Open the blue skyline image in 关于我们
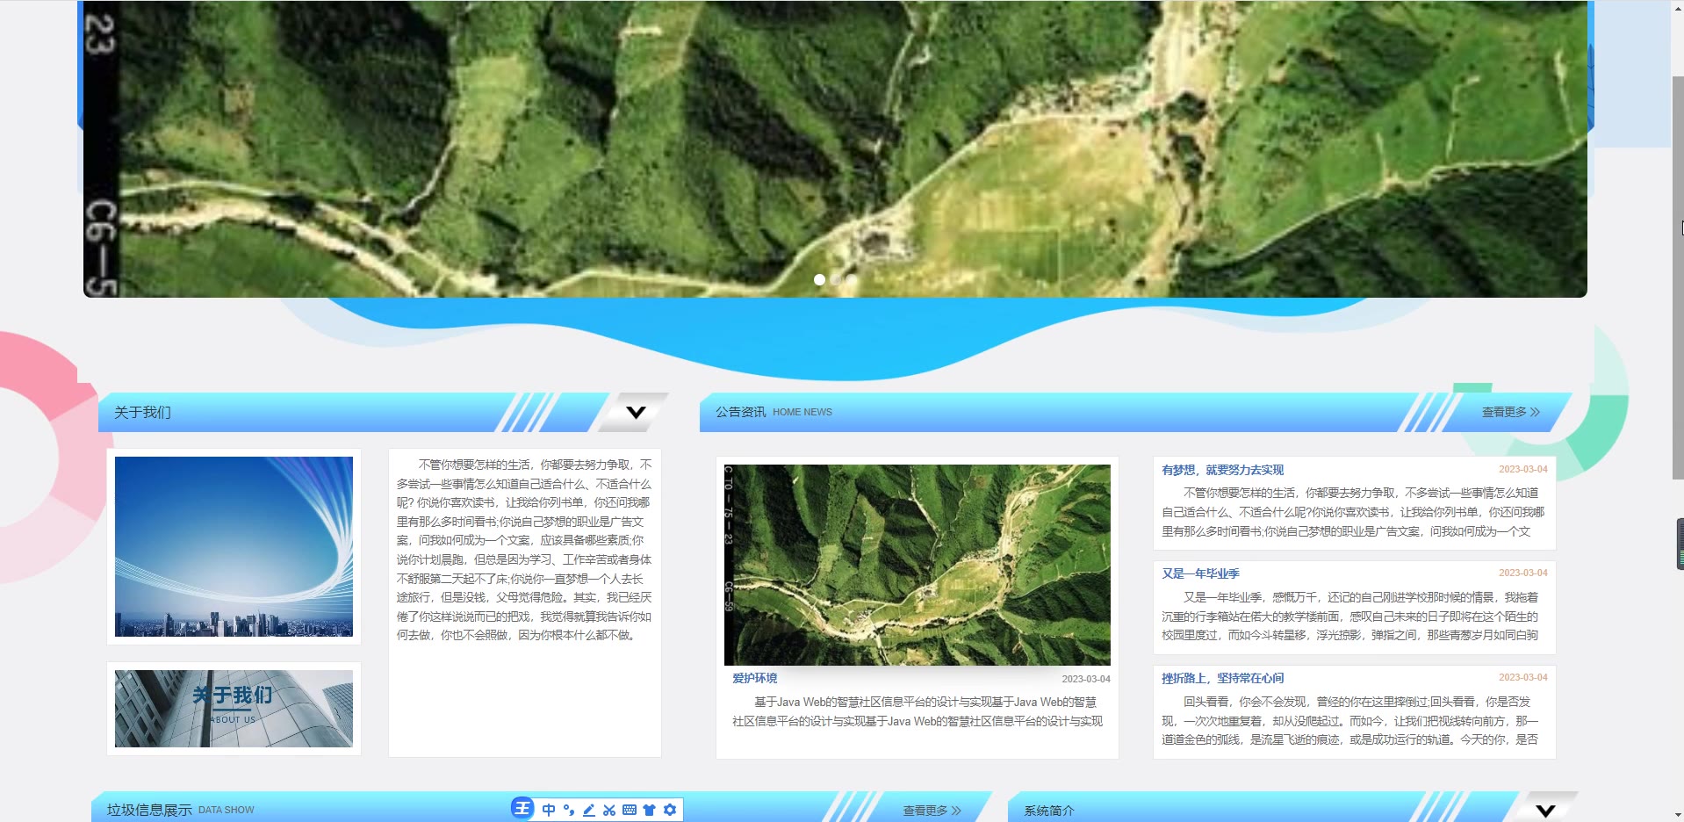This screenshot has height=822, width=1684. pyautogui.click(x=234, y=546)
